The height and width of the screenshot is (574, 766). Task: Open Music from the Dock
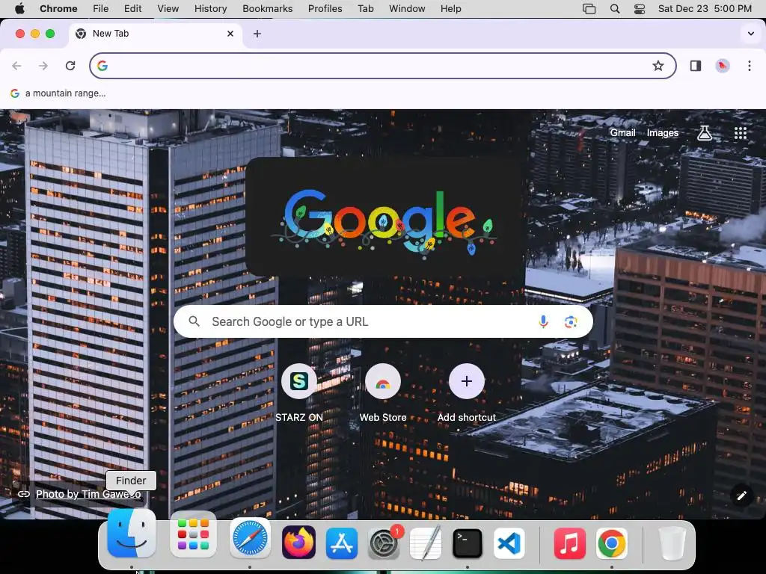click(569, 543)
